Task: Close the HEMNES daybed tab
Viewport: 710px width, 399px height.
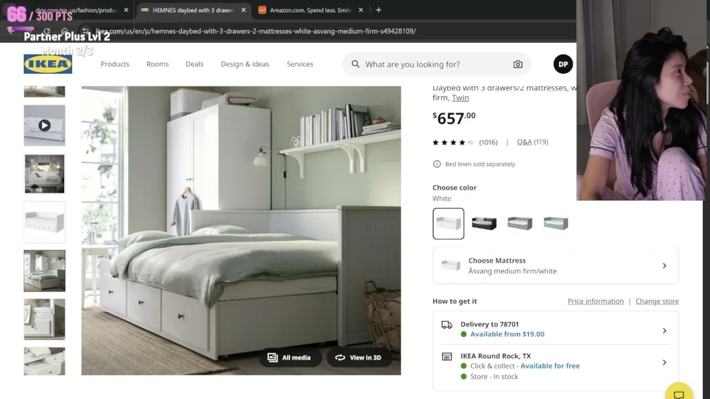Action: pyautogui.click(x=243, y=10)
